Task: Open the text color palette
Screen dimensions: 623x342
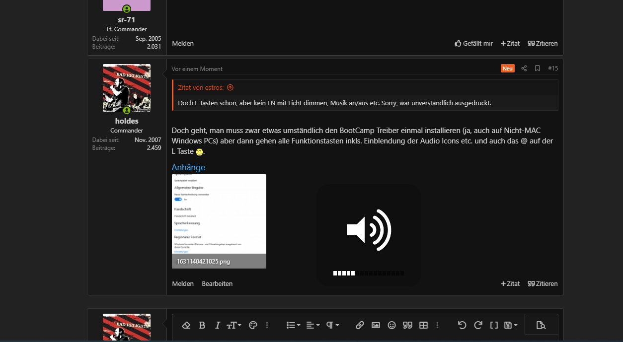Action: (253, 325)
